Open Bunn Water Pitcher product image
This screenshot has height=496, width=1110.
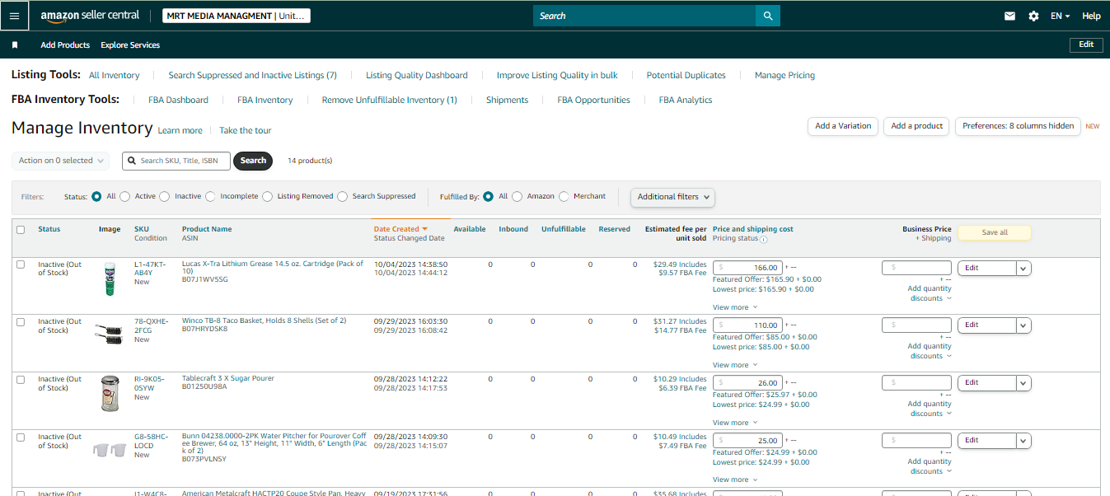pyautogui.click(x=110, y=450)
